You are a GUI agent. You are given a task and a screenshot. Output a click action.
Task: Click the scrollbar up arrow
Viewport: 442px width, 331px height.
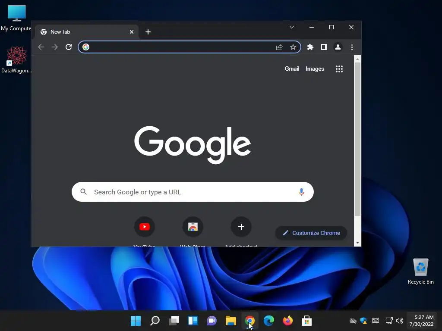[357, 59]
